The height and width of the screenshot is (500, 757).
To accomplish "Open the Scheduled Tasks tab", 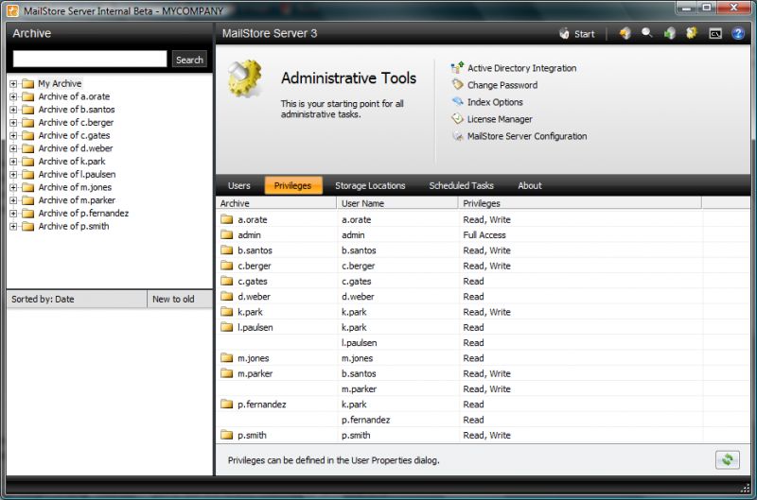I will (x=462, y=185).
